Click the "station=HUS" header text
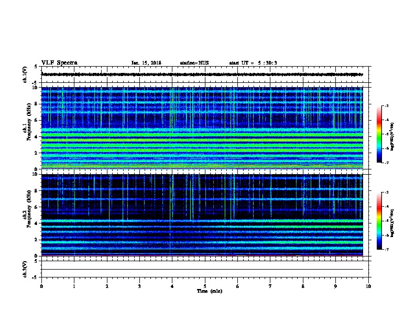The width and height of the screenshot is (415, 321). pyautogui.click(x=194, y=63)
